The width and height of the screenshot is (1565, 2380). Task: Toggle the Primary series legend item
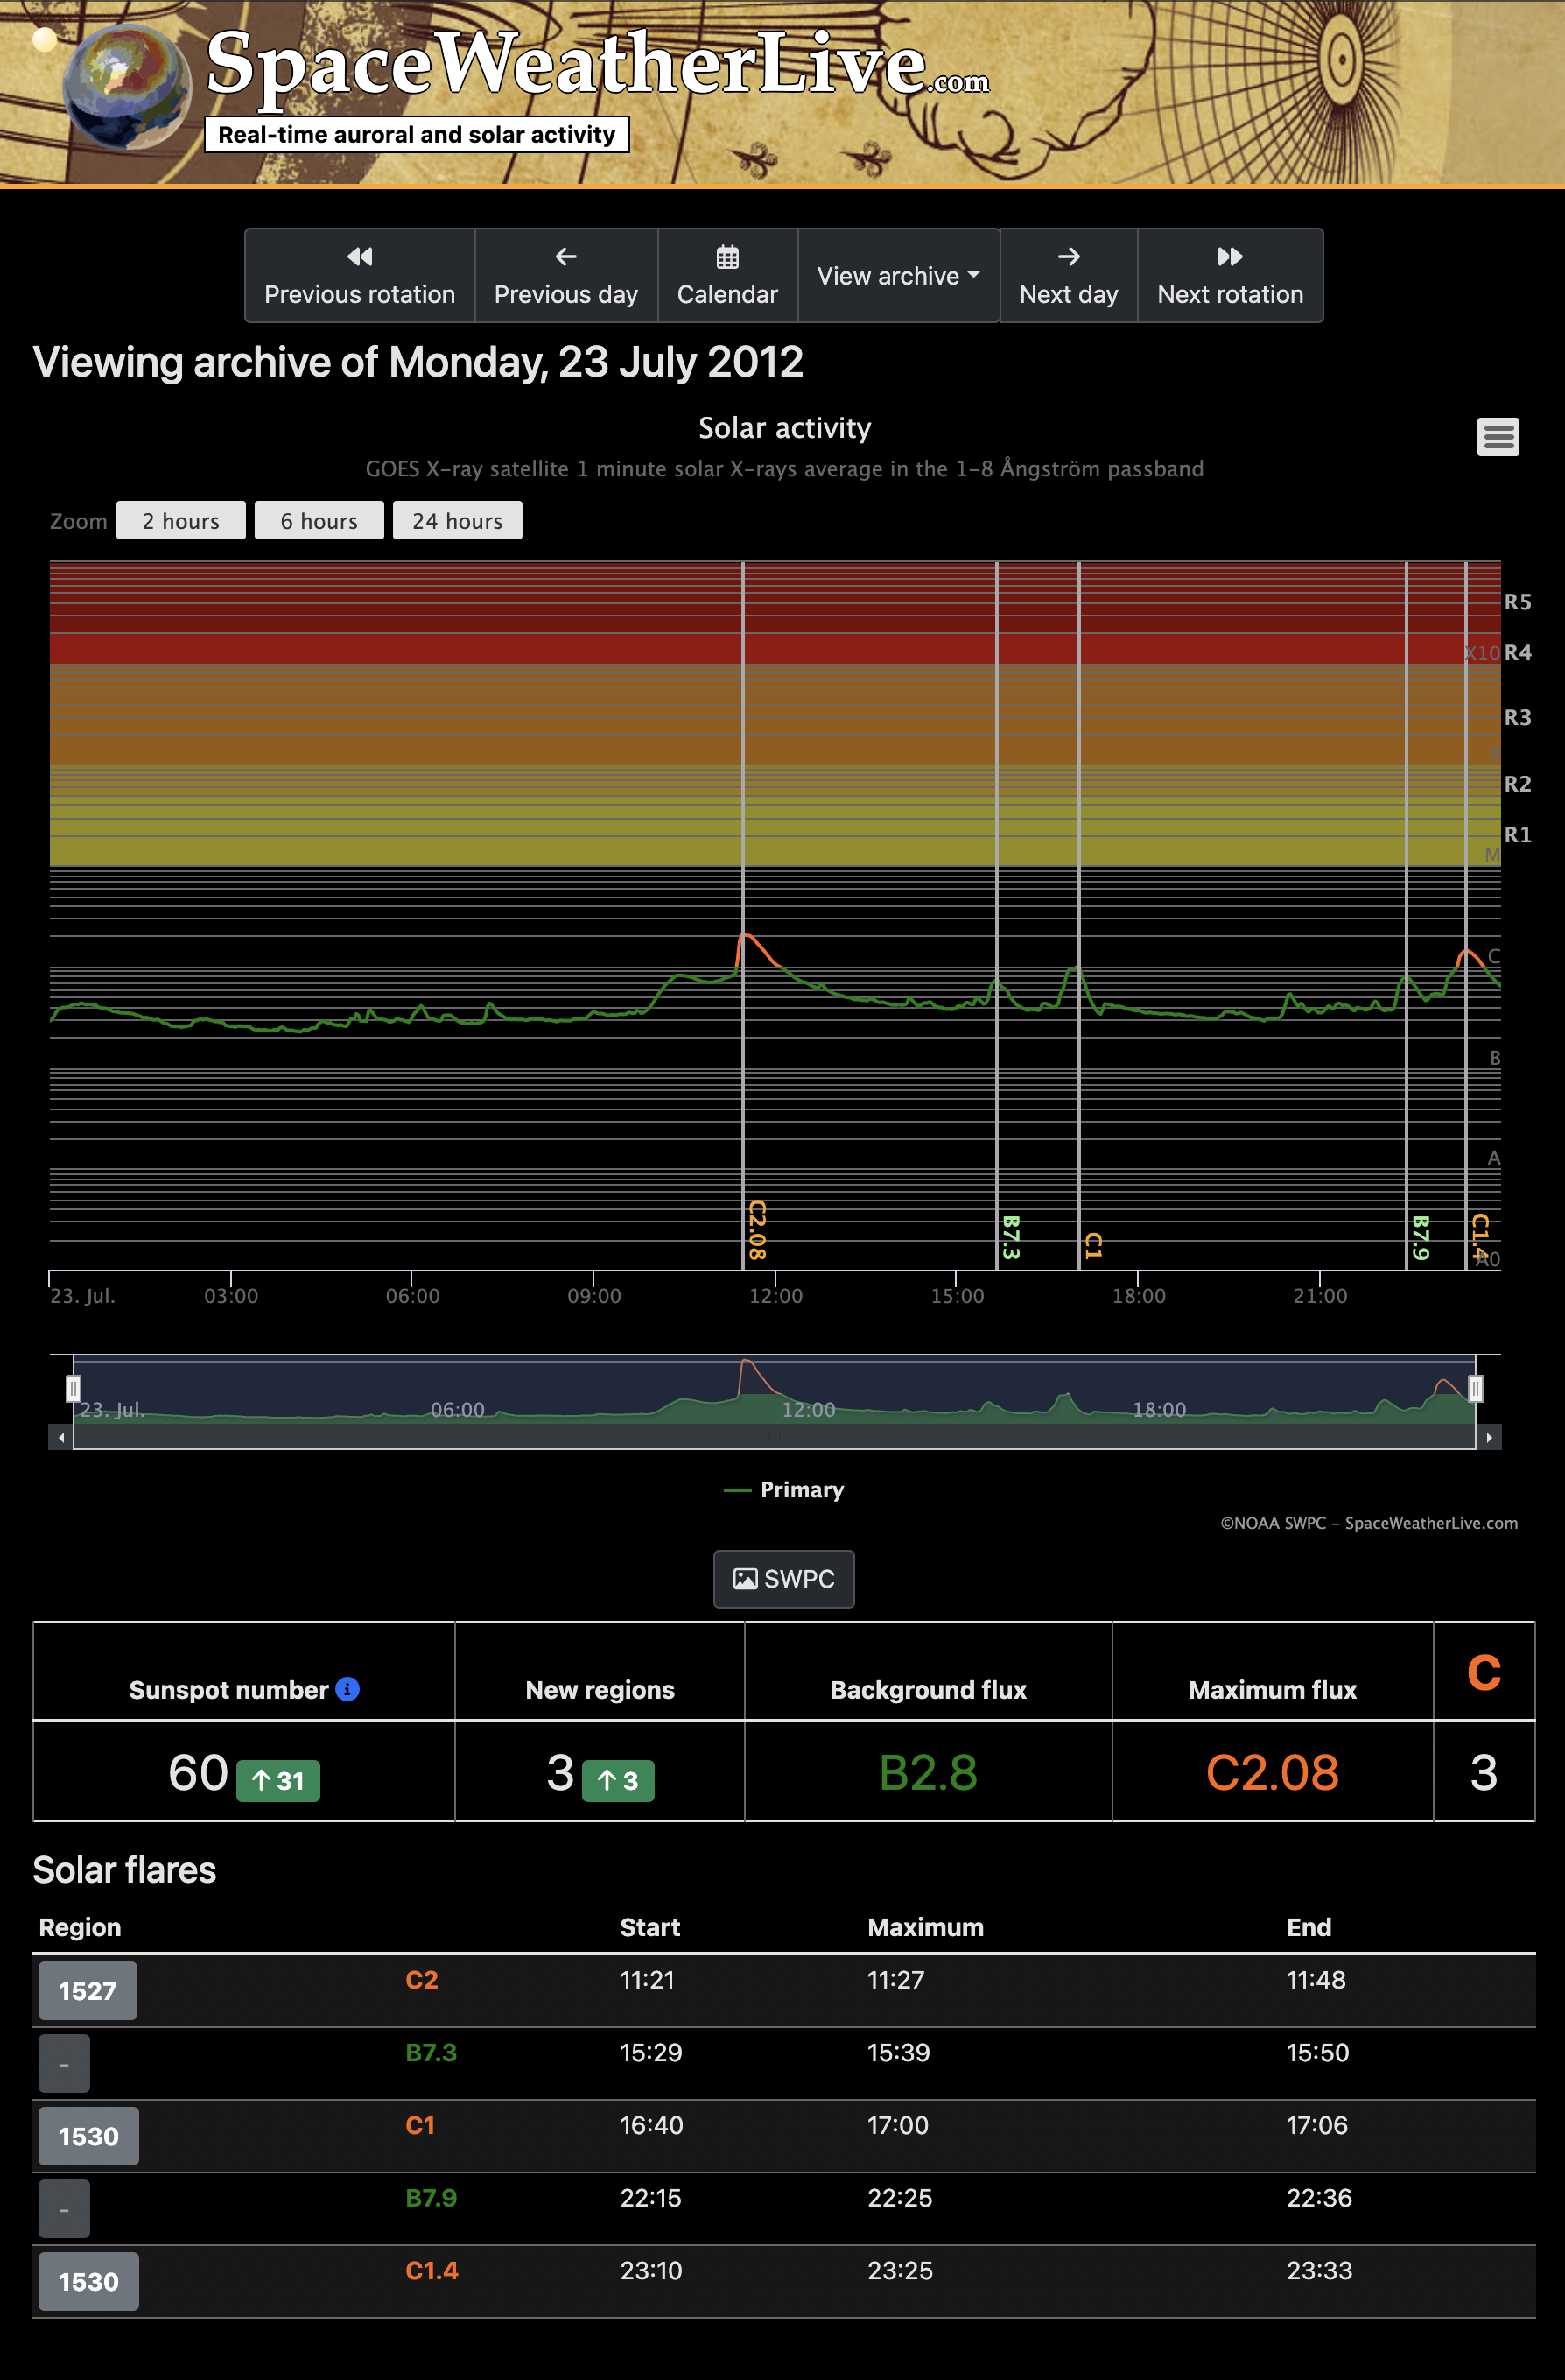(784, 1490)
